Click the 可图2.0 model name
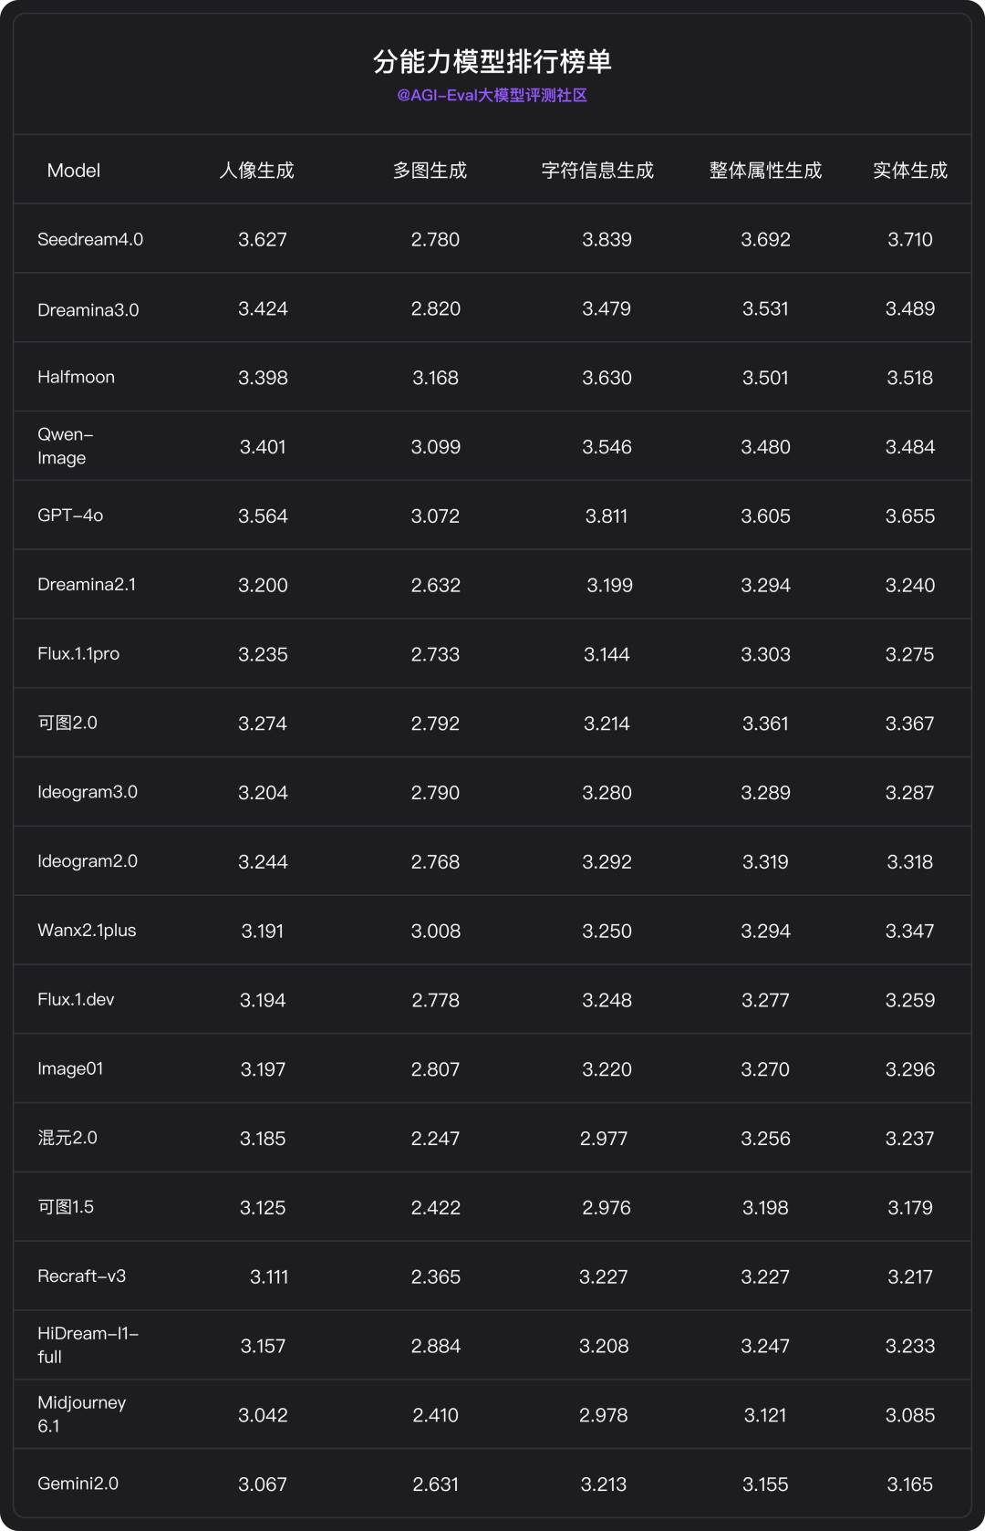This screenshot has width=985, height=1531. coord(67,724)
